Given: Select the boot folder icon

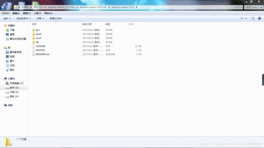Looking at the screenshot, I should (34, 34).
